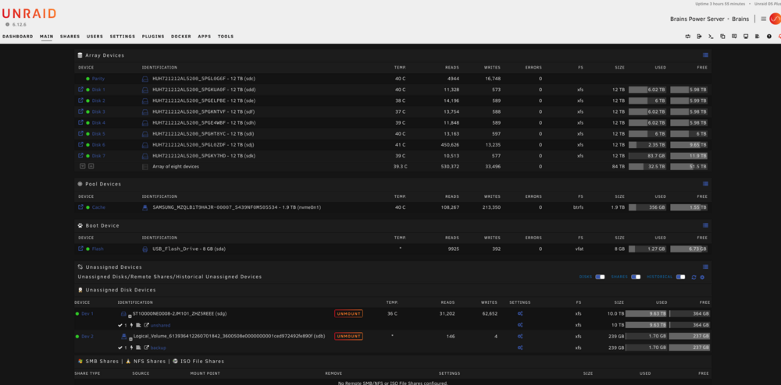781x385 pixels.
Task: Open the Parity device link
Action: point(98,79)
